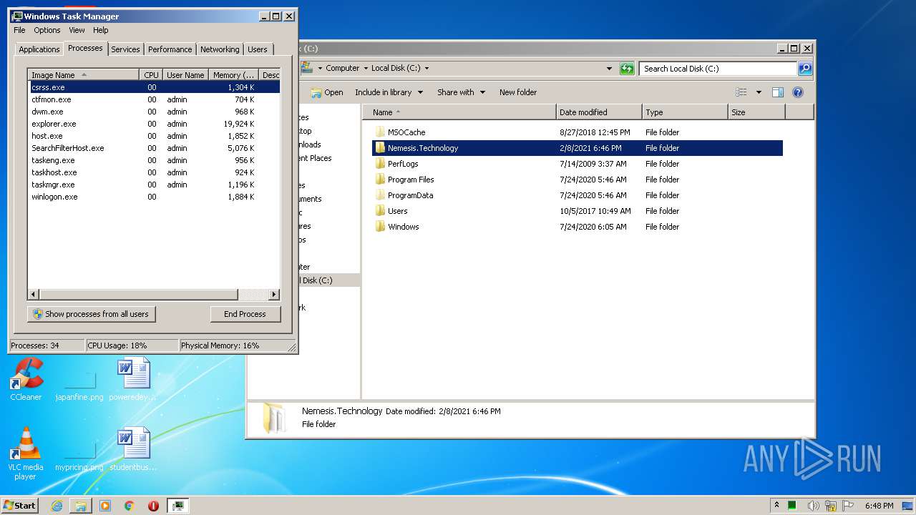The width and height of the screenshot is (916, 515).
Task: Click the search magnifier icon in Explorer
Action: pyautogui.click(x=805, y=69)
